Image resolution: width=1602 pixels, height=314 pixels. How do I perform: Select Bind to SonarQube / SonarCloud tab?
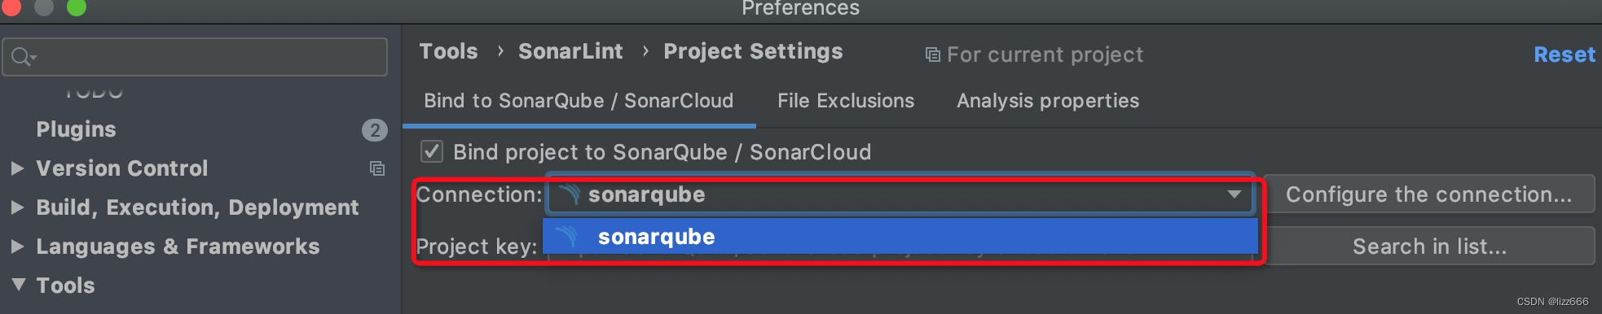point(579,101)
